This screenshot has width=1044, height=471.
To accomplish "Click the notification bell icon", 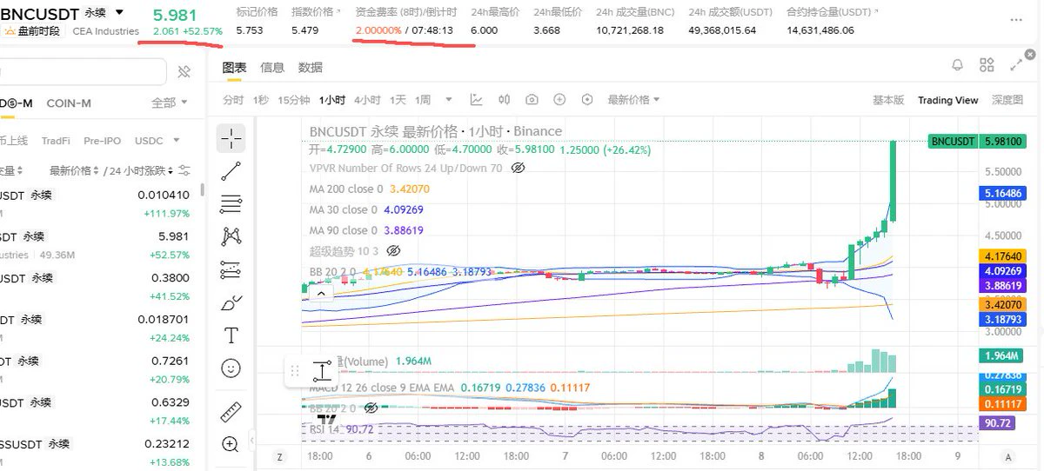I will tap(958, 65).
